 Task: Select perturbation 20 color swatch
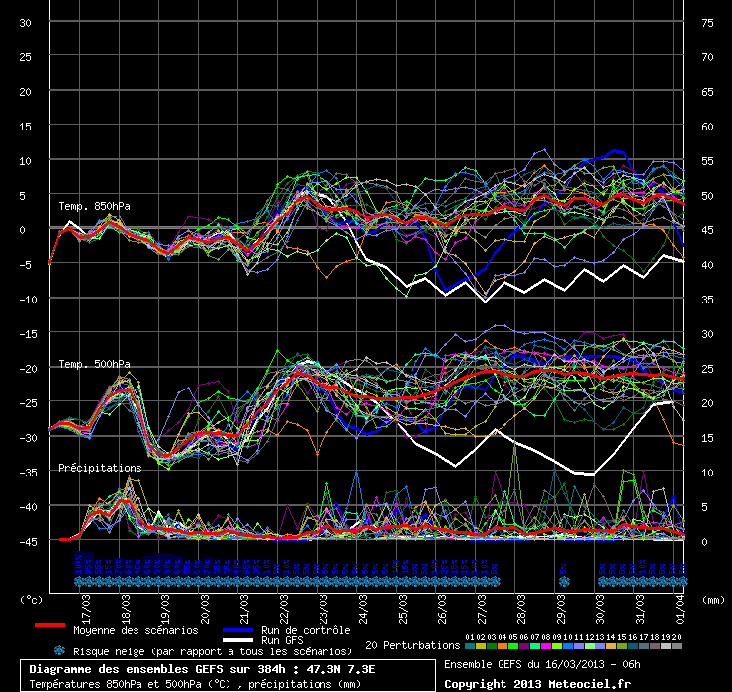click(x=677, y=646)
